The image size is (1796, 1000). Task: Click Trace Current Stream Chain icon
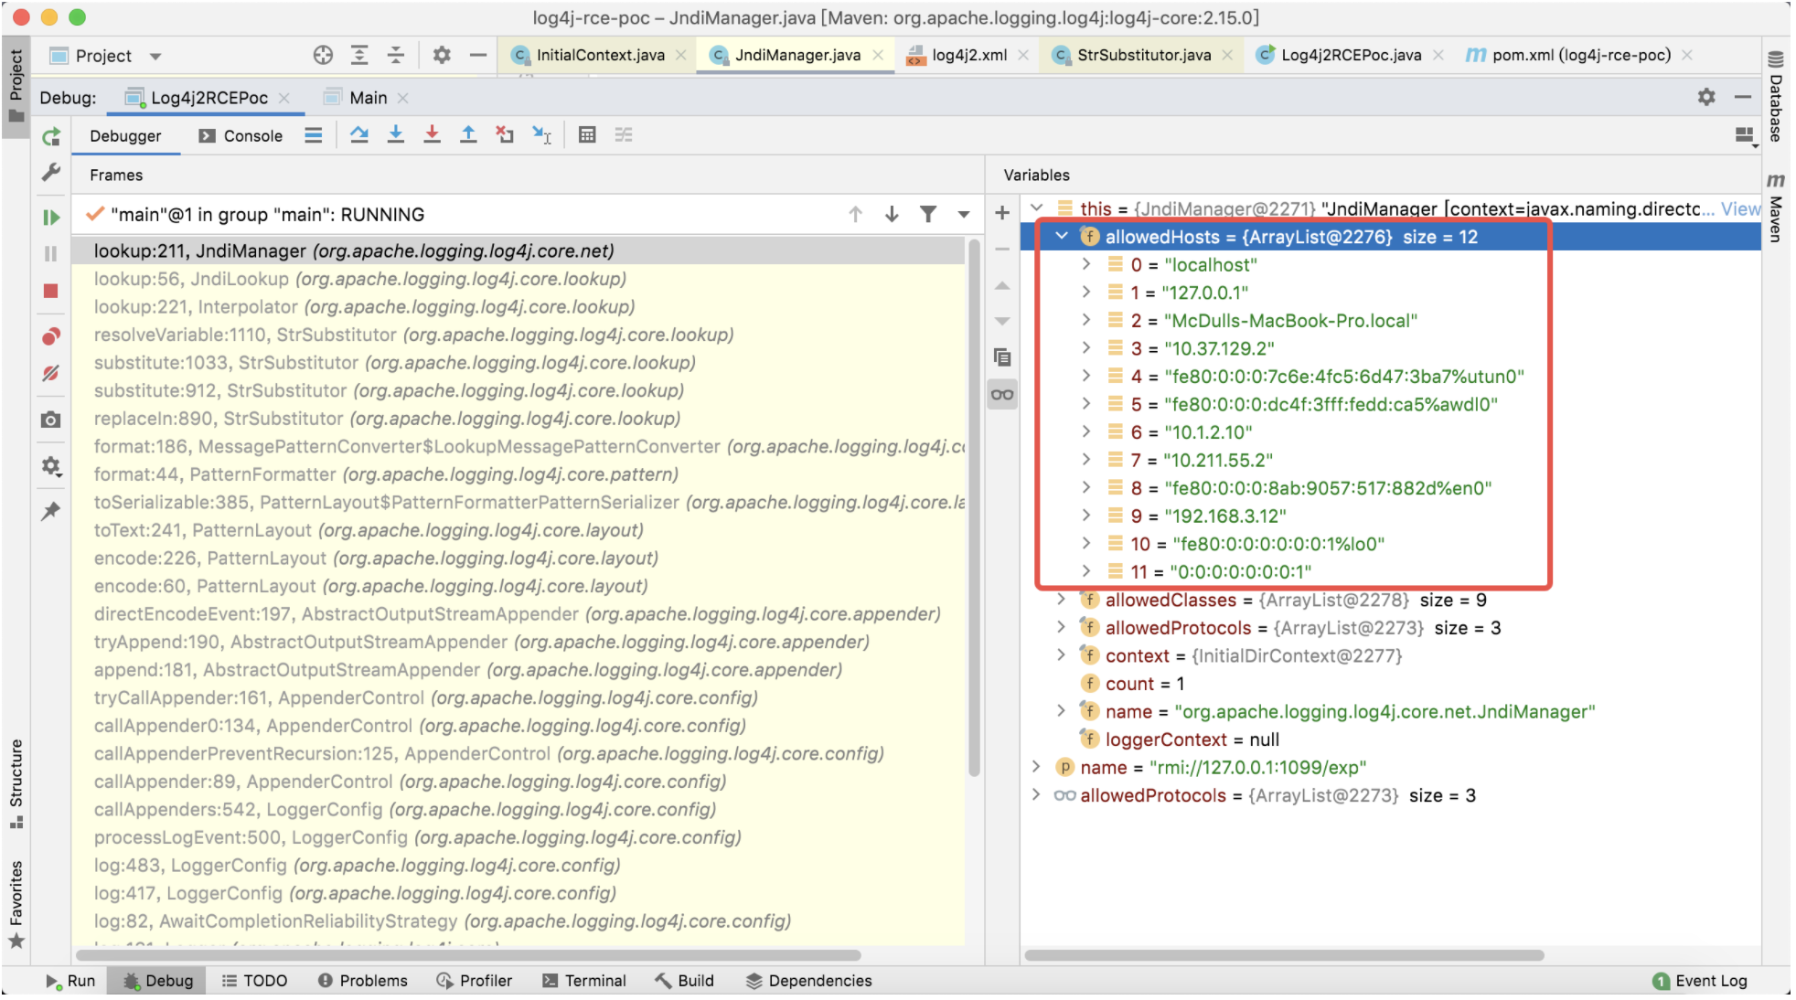point(624,135)
